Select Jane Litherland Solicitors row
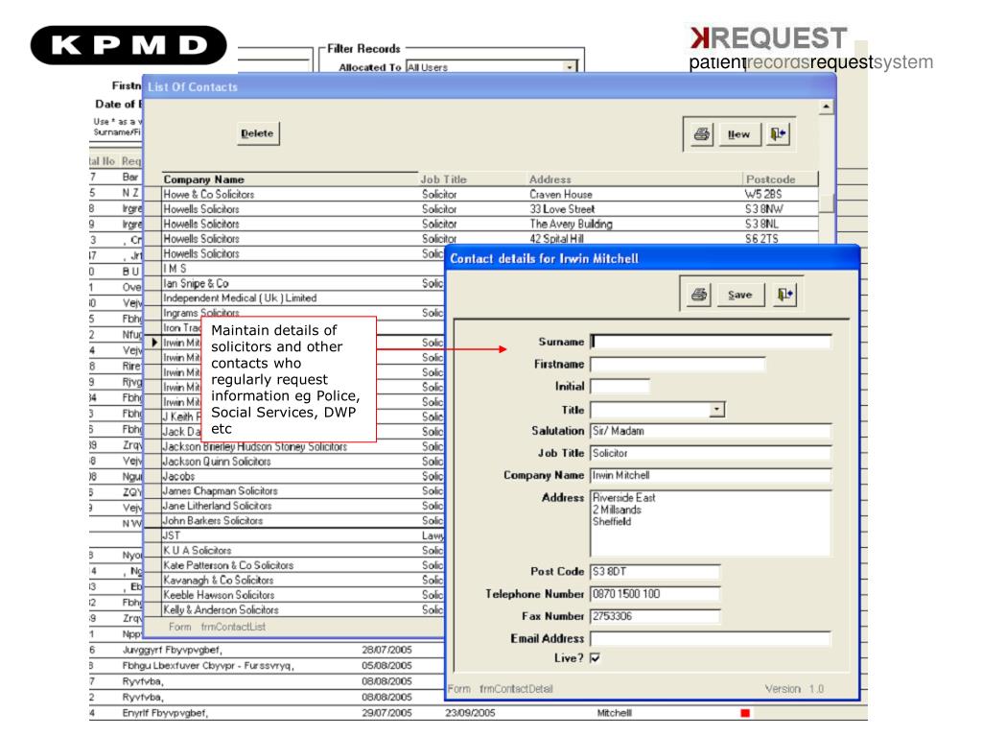Screen dimensions: 982x737 click(x=303, y=506)
